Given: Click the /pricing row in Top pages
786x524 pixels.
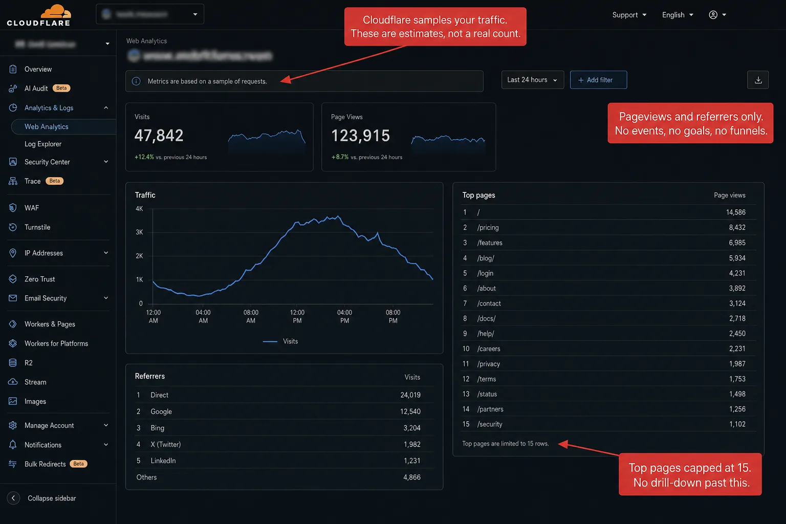Looking at the screenshot, I should tap(608, 227).
